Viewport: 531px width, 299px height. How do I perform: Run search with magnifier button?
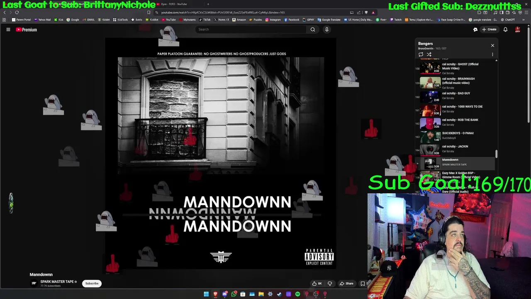tap(313, 29)
